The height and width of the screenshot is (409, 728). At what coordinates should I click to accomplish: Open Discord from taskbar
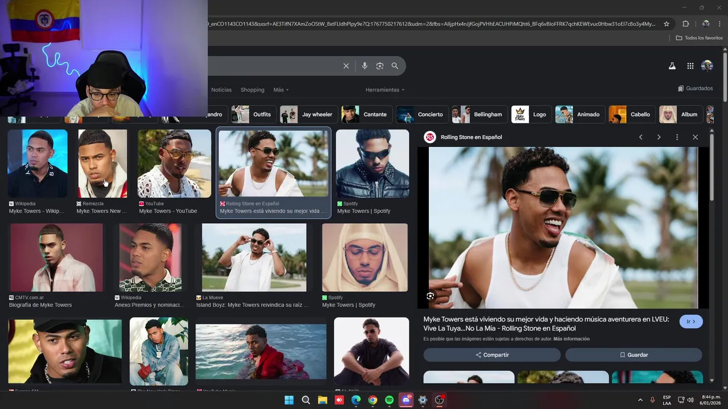(x=406, y=400)
